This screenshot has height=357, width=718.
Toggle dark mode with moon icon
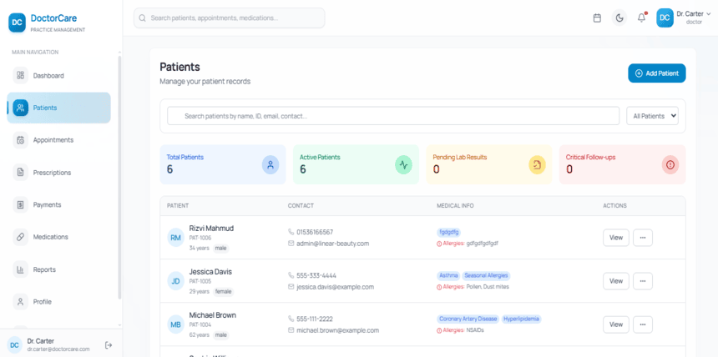click(619, 18)
